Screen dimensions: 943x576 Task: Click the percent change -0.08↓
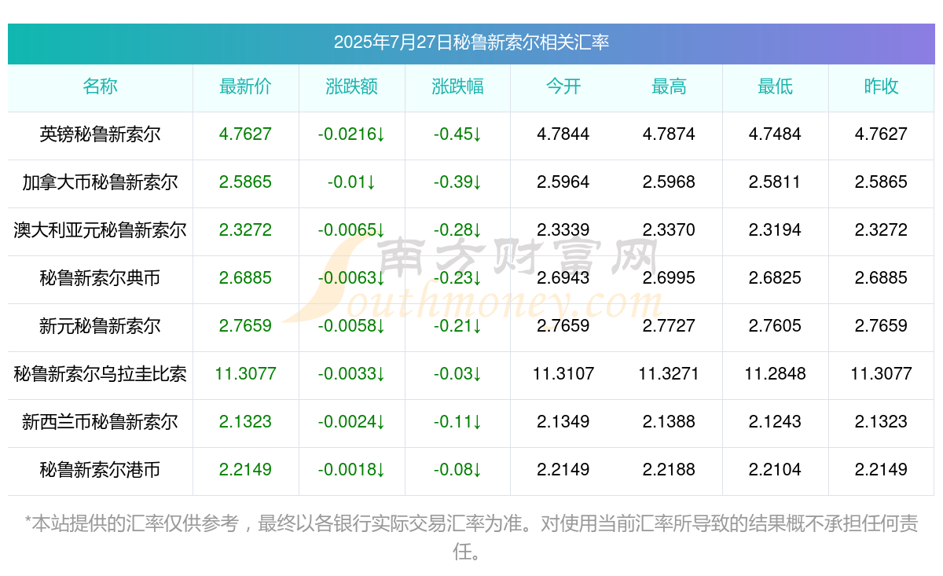tap(457, 470)
